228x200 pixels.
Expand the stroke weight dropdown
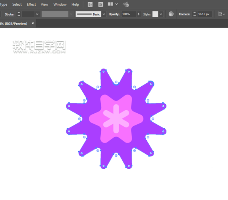pyautogui.click(x=37, y=14)
